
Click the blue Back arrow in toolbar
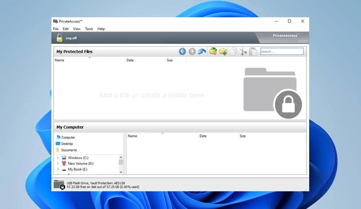tap(182, 51)
